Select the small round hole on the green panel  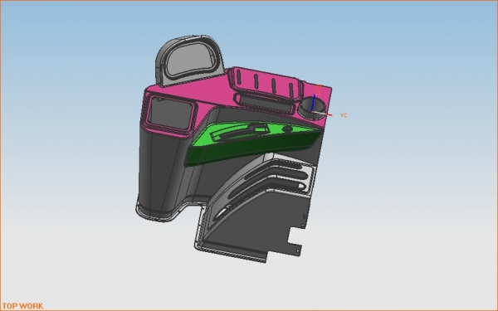pos(287,129)
